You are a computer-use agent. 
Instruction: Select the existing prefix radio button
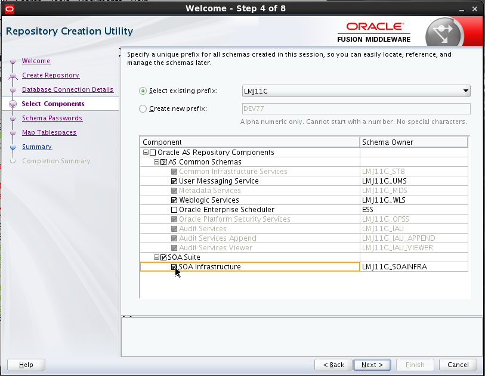[x=143, y=91]
